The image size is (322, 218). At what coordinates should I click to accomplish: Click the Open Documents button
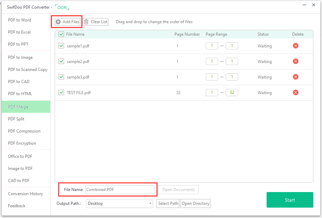pos(178,190)
